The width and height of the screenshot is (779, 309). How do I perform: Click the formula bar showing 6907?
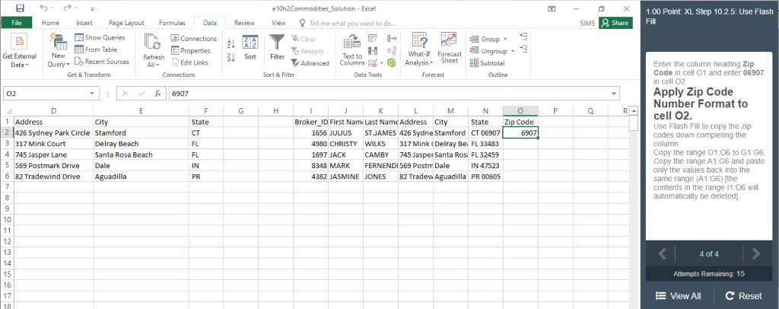[x=389, y=94]
